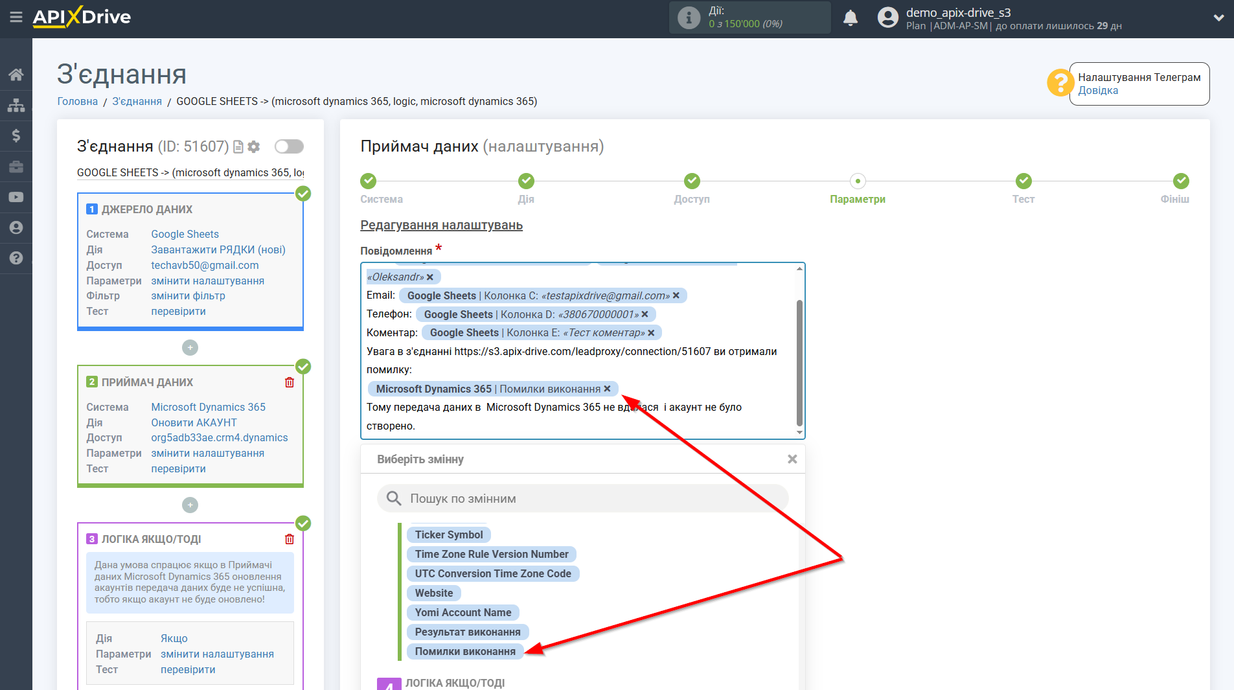Open the briefcase sidebar icon
Screen dimensions: 1234x690
pyautogui.click(x=16, y=167)
